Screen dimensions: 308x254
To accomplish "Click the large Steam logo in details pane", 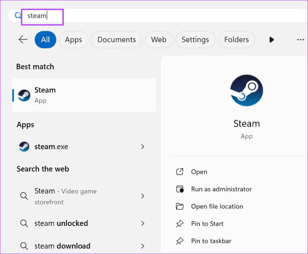I will pos(246,91).
